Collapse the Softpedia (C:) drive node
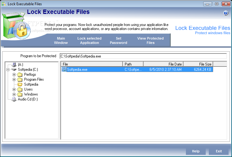 (8, 70)
